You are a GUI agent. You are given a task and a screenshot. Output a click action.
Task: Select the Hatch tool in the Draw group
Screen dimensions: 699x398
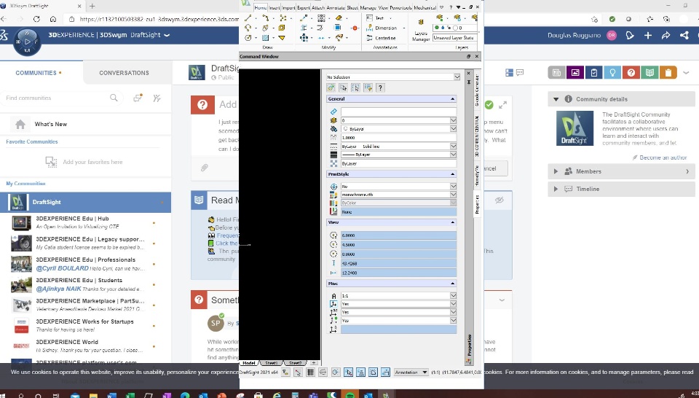pyautogui.click(x=265, y=38)
